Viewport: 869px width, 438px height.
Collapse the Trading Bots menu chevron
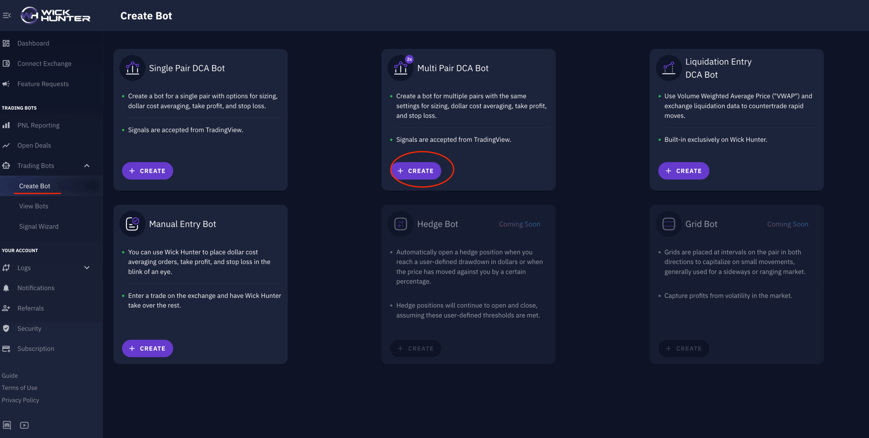(87, 166)
